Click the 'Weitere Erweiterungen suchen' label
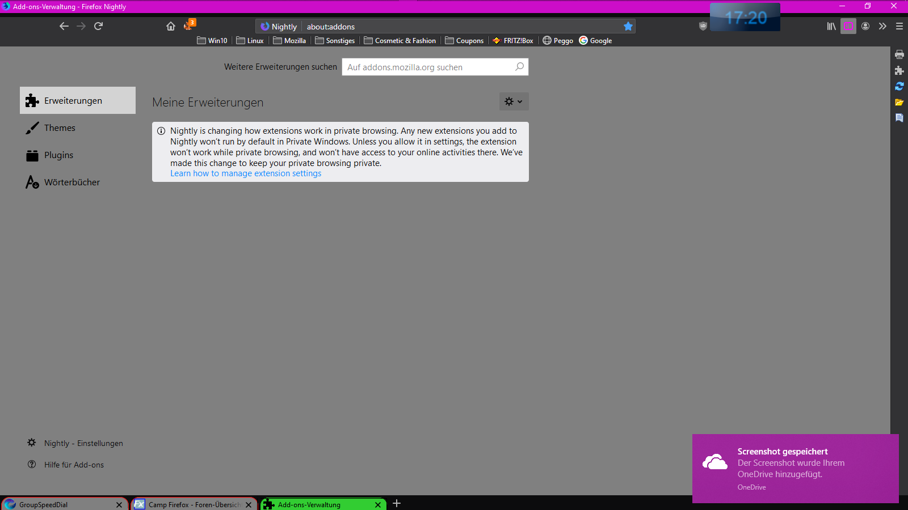The height and width of the screenshot is (510, 908). (280, 67)
